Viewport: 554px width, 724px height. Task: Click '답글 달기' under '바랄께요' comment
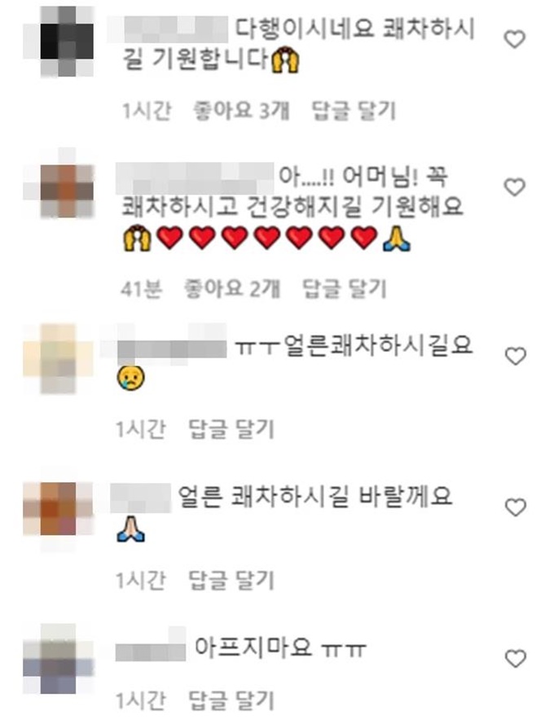click(x=231, y=581)
